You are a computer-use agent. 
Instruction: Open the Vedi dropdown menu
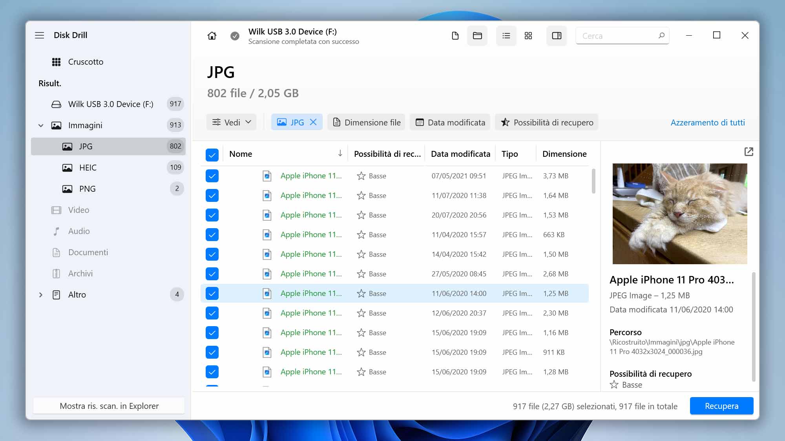pyautogui.click(x=232, y=122)
